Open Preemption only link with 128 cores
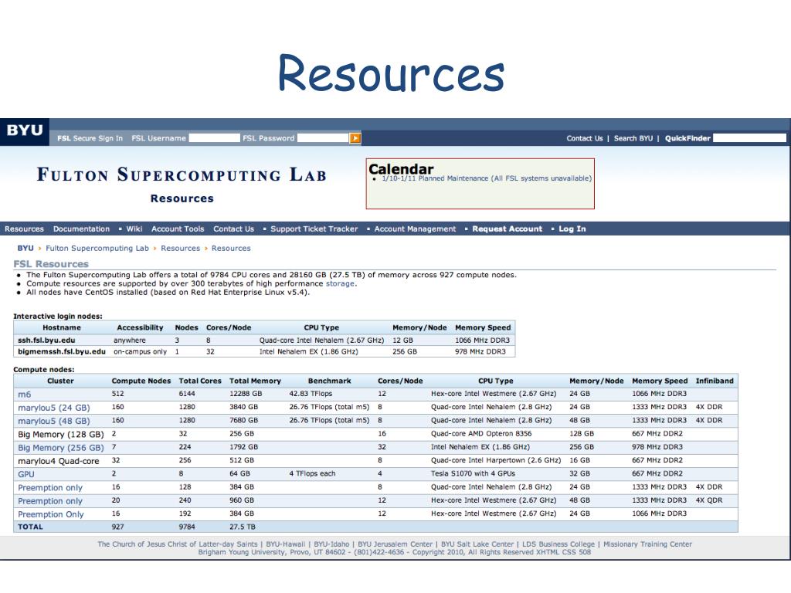The width and height of the screenshot is (791, 593). (x=50, y=488)
